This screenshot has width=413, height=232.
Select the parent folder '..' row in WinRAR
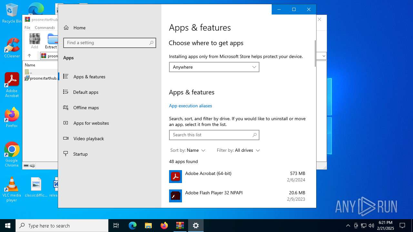coord(41,72)
